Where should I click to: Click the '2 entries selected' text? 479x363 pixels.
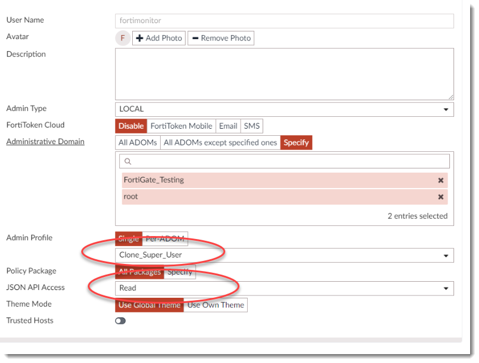coord(417,216)
